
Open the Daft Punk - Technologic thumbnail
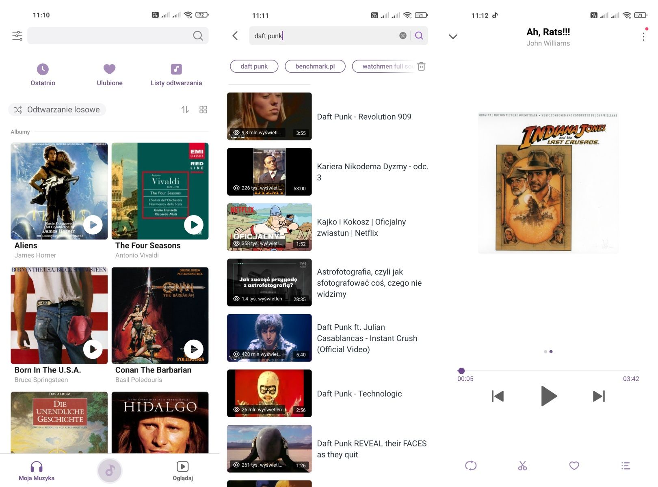click(x=269, y=394)
